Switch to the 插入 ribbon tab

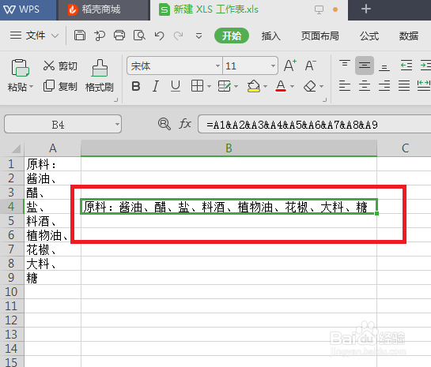270,36
